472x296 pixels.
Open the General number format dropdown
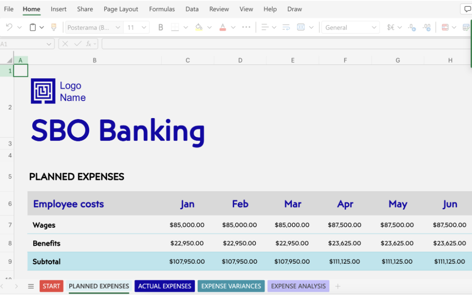pos(350,28)
